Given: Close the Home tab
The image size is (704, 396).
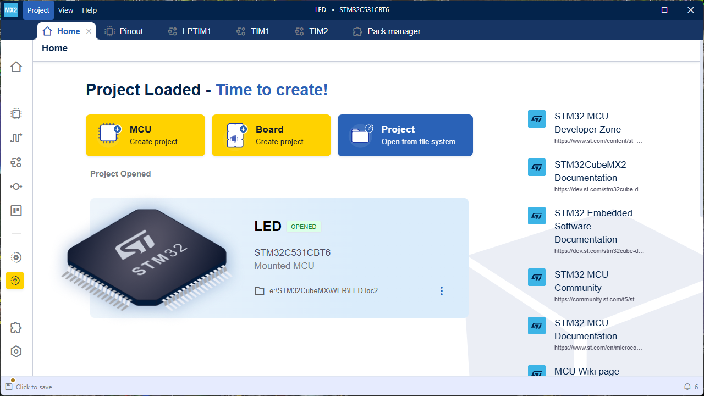Looking at the screenshot, I should [x=89, y=31].
